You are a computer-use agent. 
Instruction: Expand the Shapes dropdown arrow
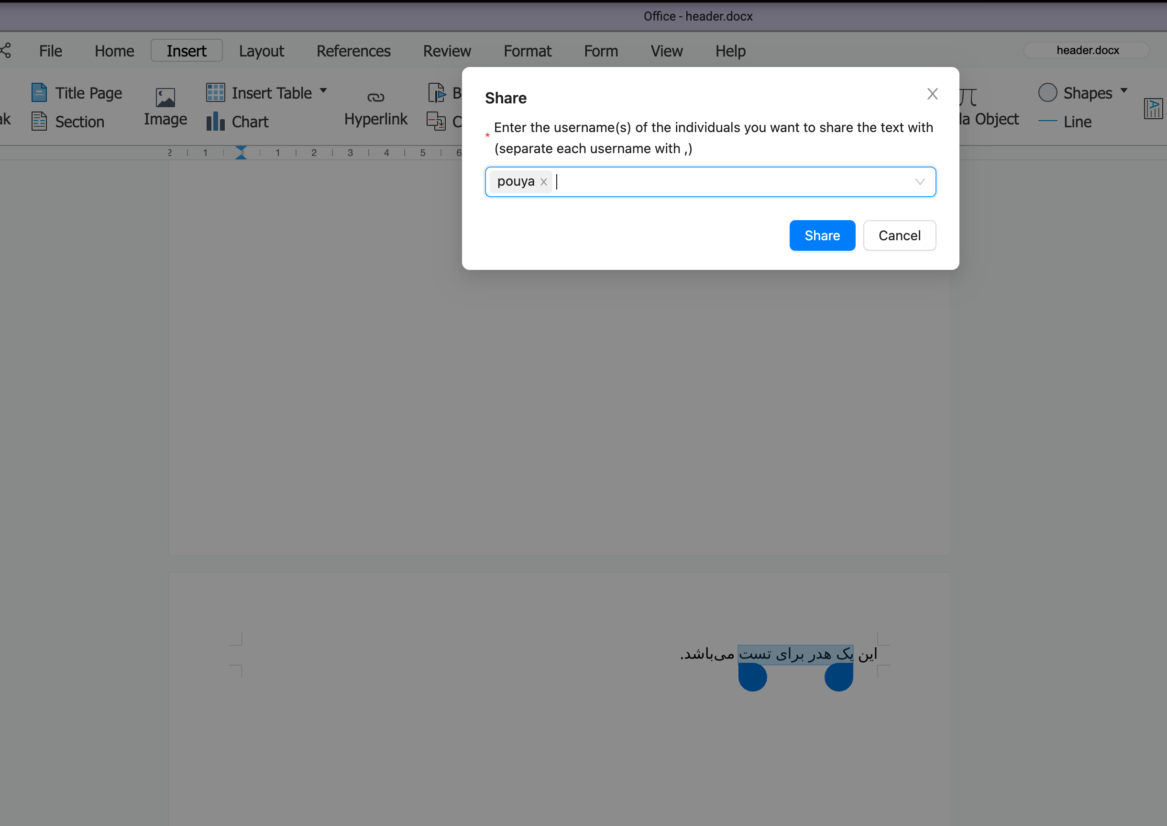click(x=1124, y=91)
